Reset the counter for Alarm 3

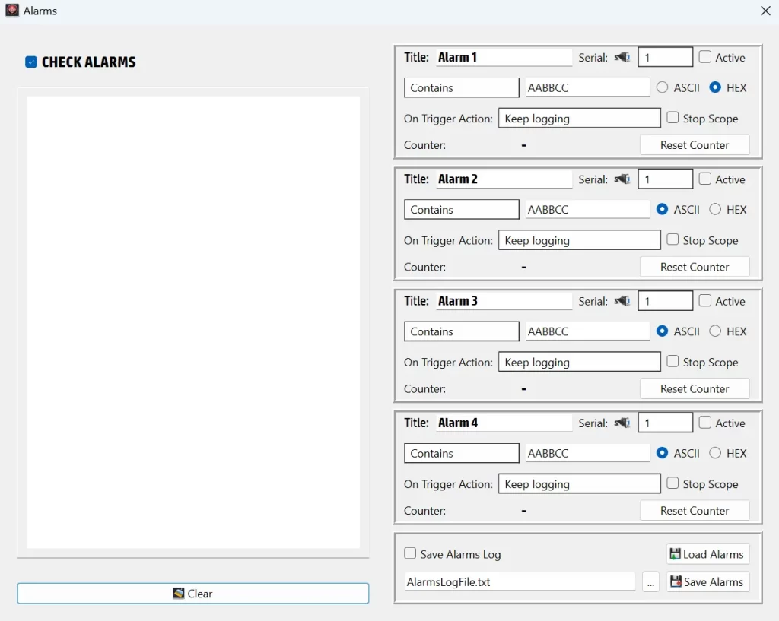[x=695, y=388]
